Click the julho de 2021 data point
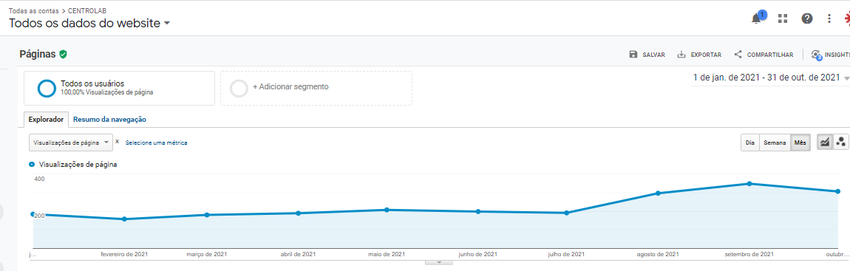850x271 pixels. [566, 213]
